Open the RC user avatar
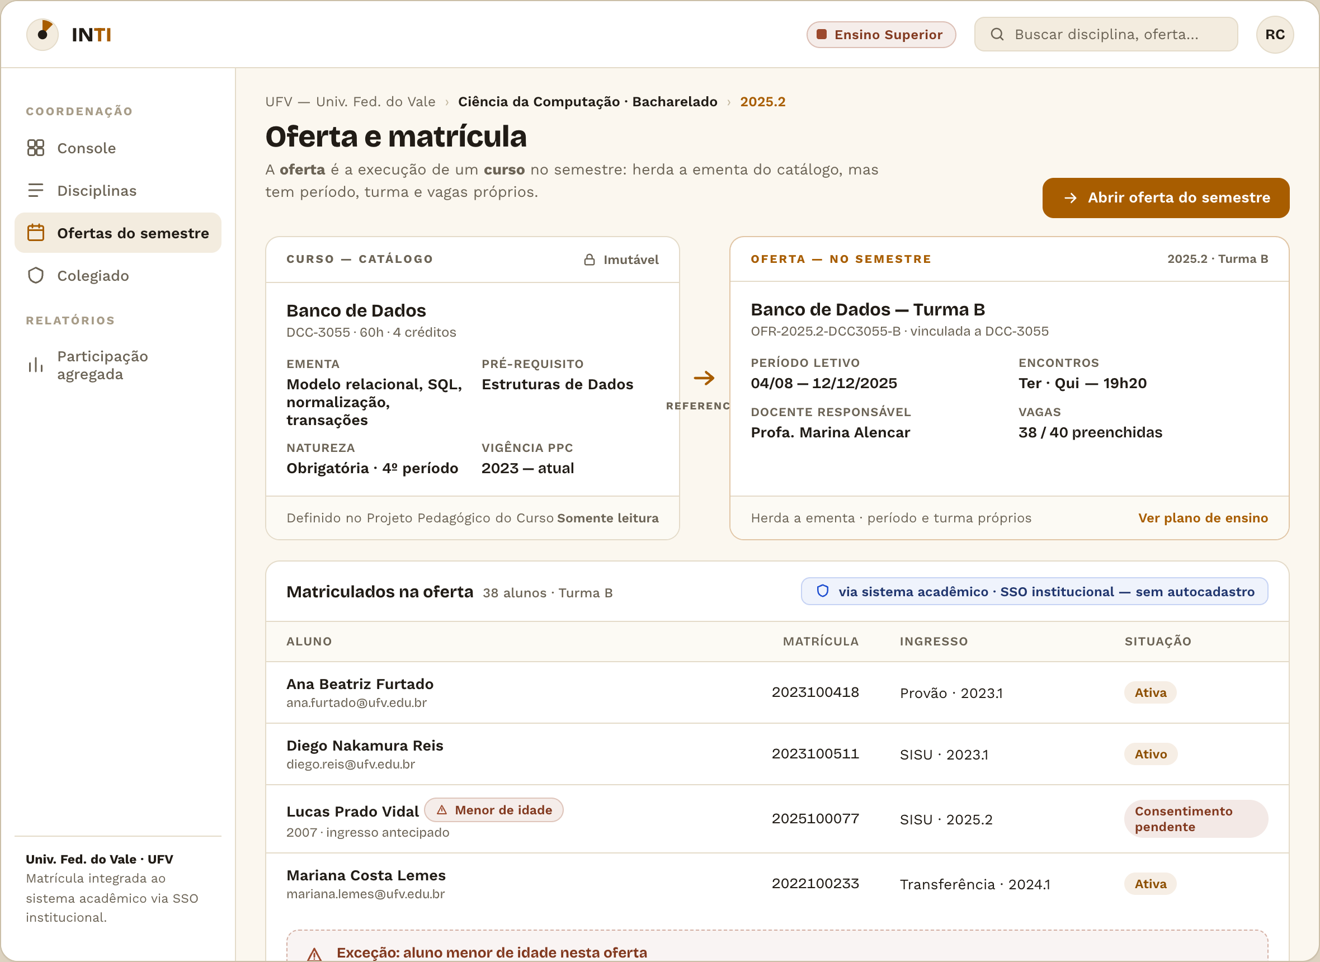The width and height of the screenshot is (1320, 962). pos(1275,34)
